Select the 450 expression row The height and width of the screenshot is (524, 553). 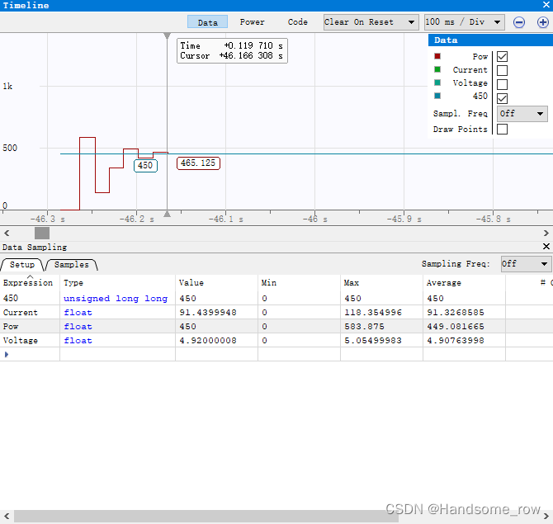click(276, 298)
